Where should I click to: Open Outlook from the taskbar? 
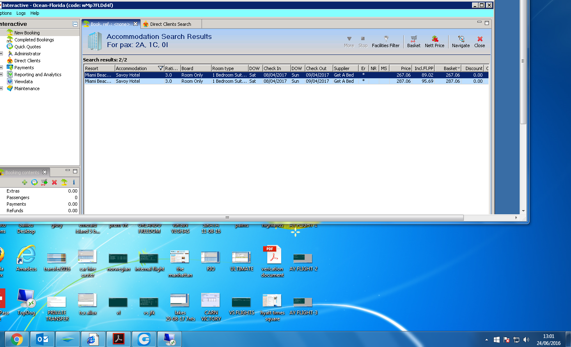[42, 339]
